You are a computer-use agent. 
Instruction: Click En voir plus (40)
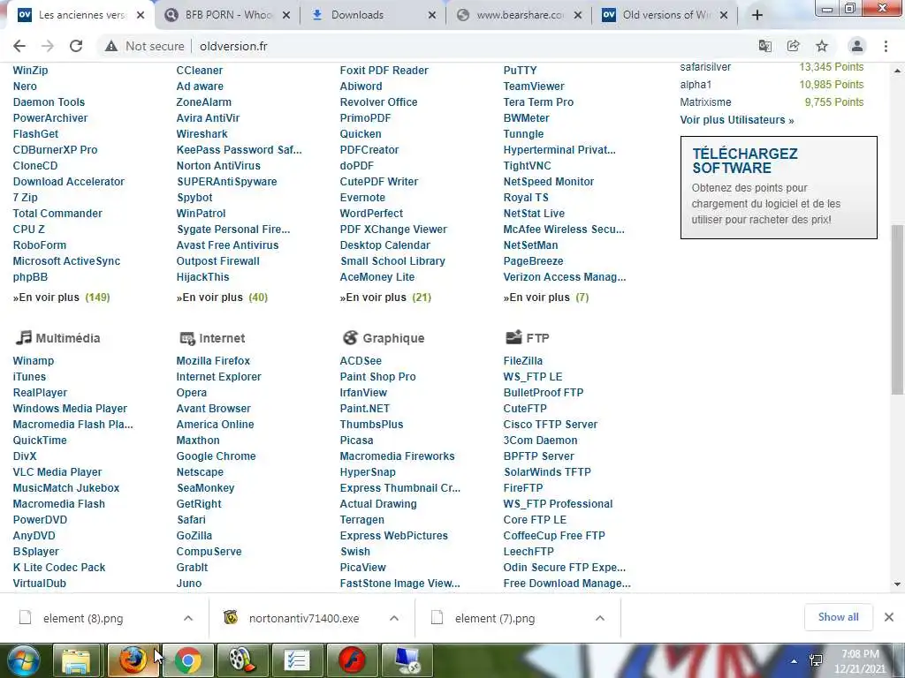coord(222,298)
